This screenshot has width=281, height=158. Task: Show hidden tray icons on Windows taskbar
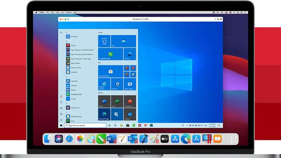click(x=187, y=126)
